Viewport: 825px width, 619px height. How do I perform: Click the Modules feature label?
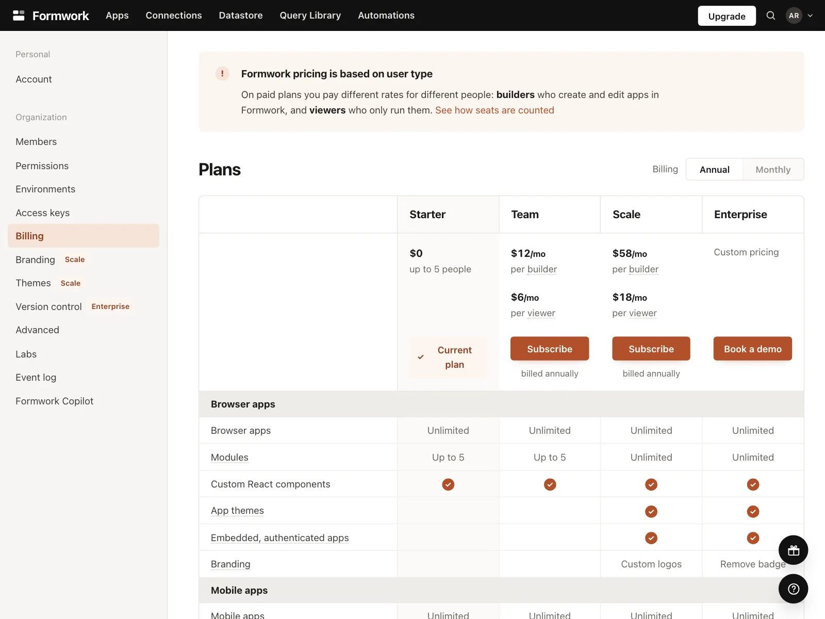(229, 457)
